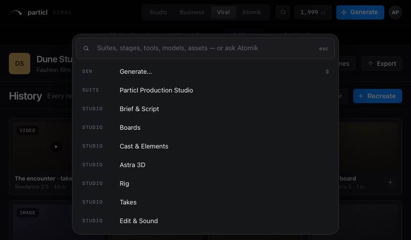Screen dimensions: 411x240
Task: Click the particl logo icon
Action: point(16,12)
